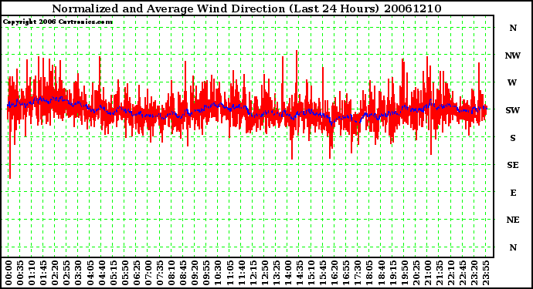
Task: Click the 08:10 time axis label
Action: pyautogui.click(x=171, y=273)
